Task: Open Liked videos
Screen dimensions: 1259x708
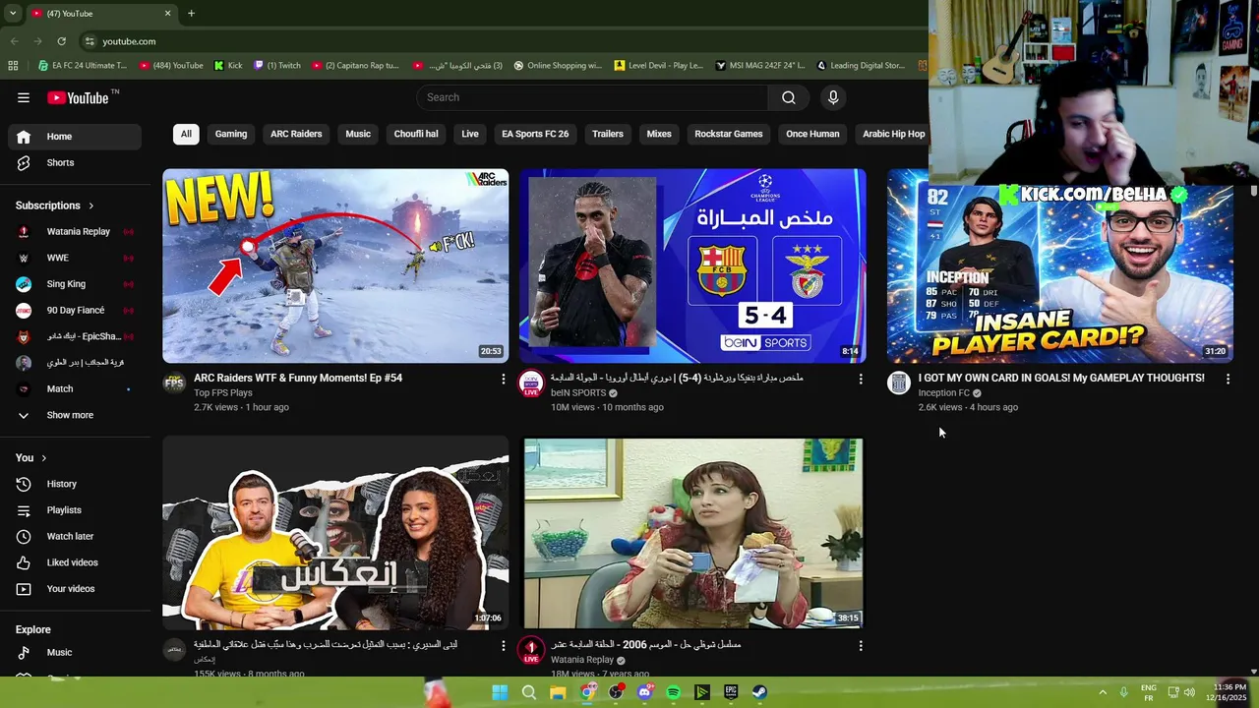Action: (74, 562)
